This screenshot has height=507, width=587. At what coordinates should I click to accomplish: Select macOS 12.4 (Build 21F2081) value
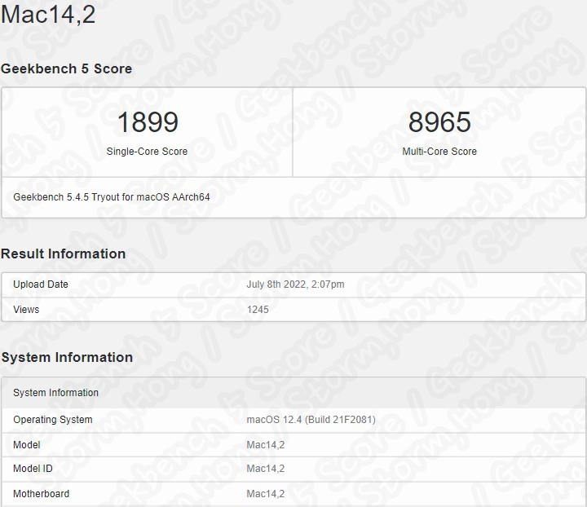pyautogui.click(x=311, y=420)
